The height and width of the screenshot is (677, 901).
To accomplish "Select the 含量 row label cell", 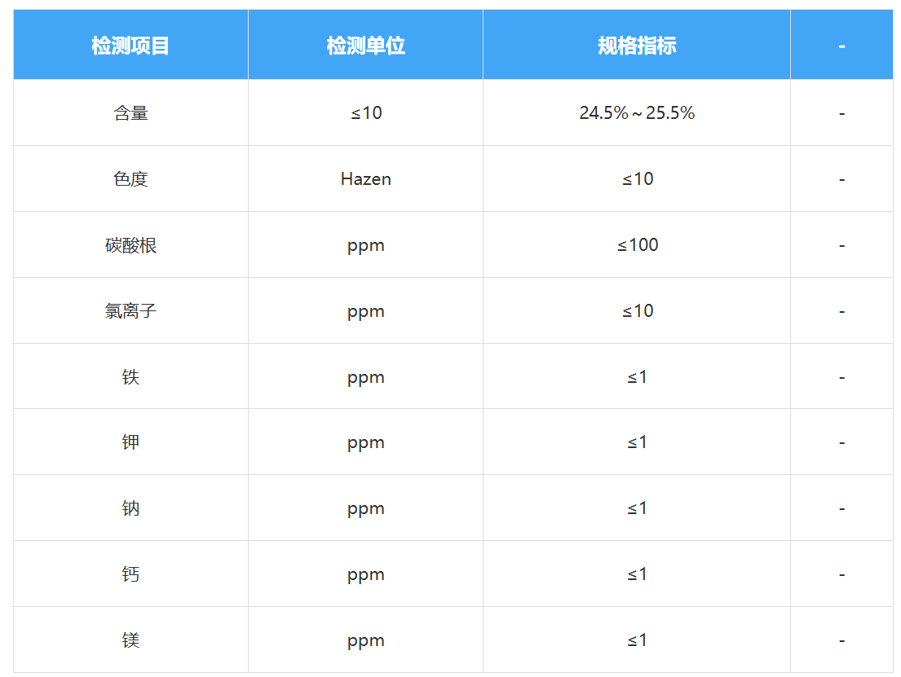I will click(130, 113).
